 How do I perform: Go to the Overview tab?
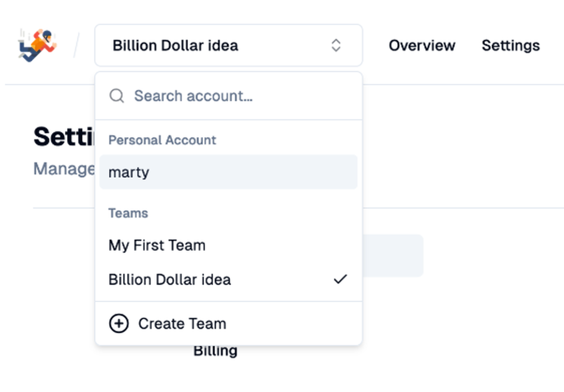click(x=422, y=45)
